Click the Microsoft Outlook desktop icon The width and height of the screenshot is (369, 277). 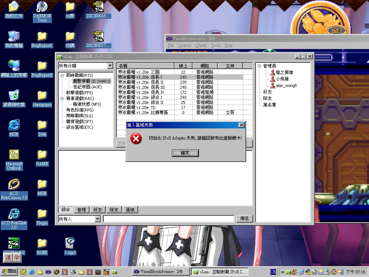(x=14, y=160)
